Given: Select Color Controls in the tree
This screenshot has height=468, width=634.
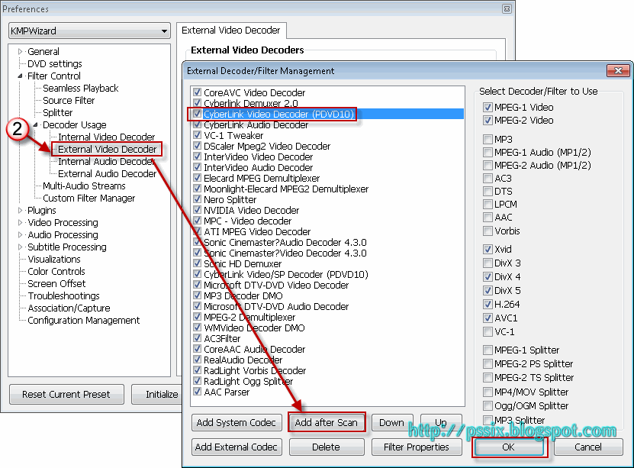Looking at the screenshot, I should click(56, 271).
